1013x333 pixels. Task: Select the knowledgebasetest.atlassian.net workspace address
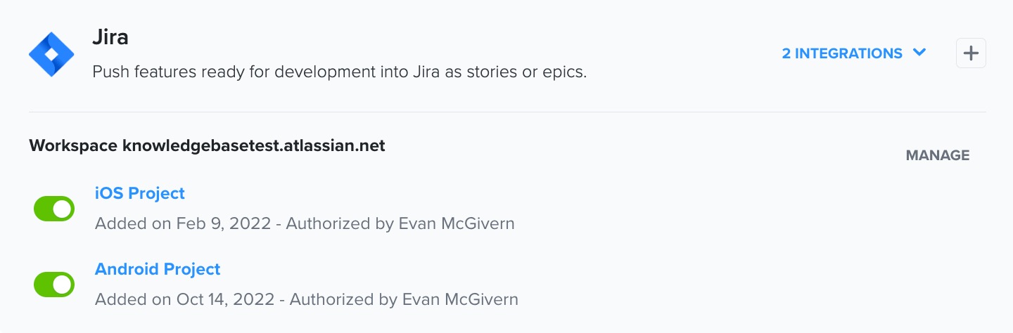254,146
